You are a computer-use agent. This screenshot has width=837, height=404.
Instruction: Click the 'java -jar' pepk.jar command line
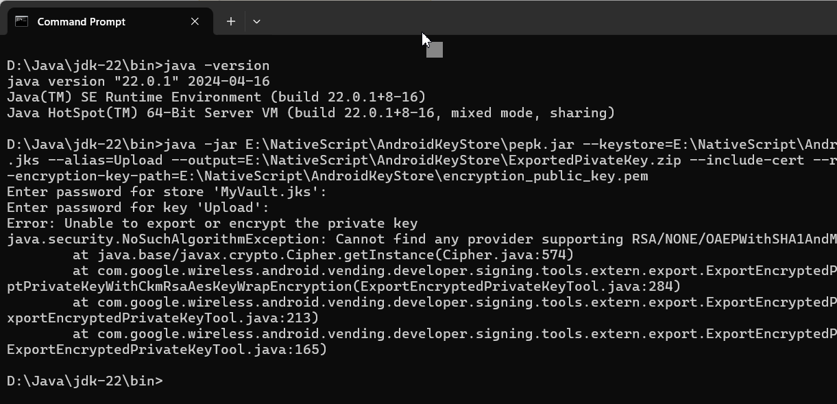tap(411, 145)
